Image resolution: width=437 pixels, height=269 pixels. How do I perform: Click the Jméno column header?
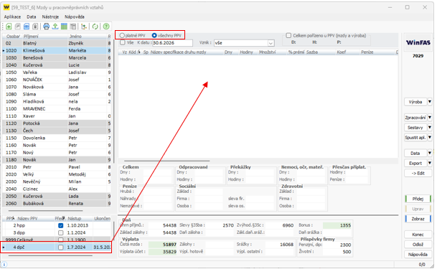88,36
